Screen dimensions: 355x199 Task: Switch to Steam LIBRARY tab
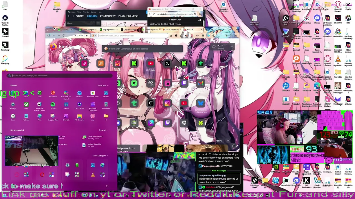click(92, 16)
